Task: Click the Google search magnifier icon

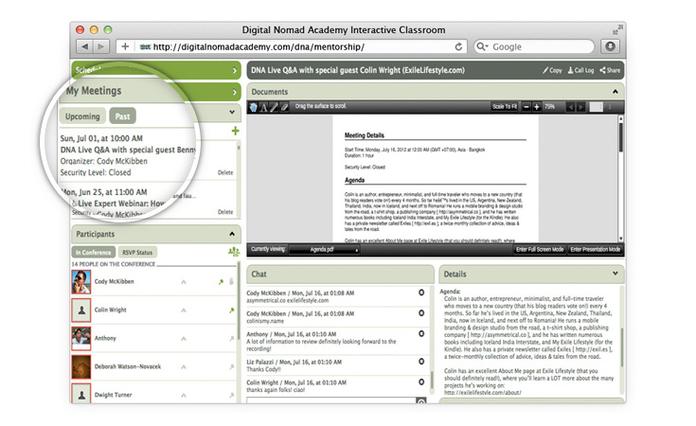Action: 482,46
